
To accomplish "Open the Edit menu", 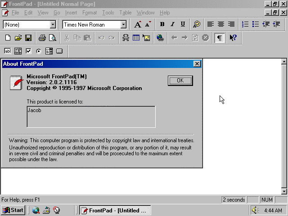I will pos(28,13).
